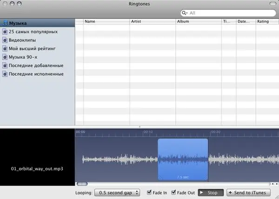The height and width of the screenshot is (199, 279).
Task: Click the window resize grip in the corner
Action: click(x=277, y=197)
